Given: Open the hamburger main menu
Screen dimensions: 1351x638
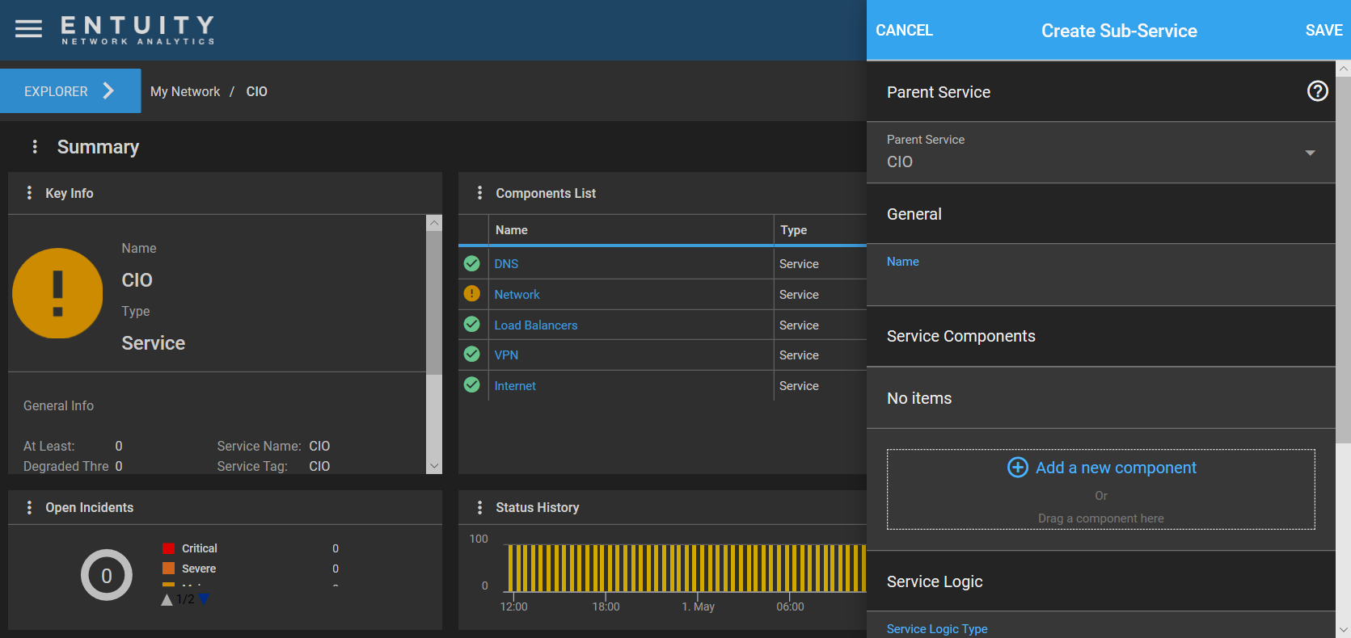Looking at the screenshot, I should (28, 29).
